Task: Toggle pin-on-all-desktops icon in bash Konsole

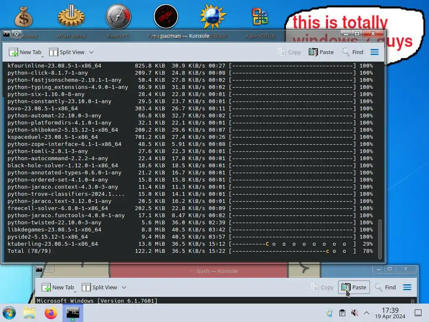Action: coord(49,269)
